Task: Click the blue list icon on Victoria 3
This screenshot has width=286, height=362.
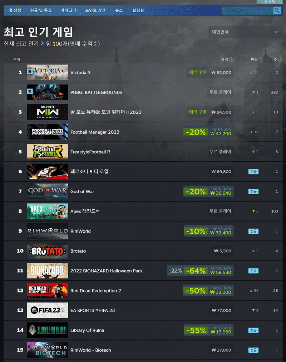Action: click(x=30, y=72)
